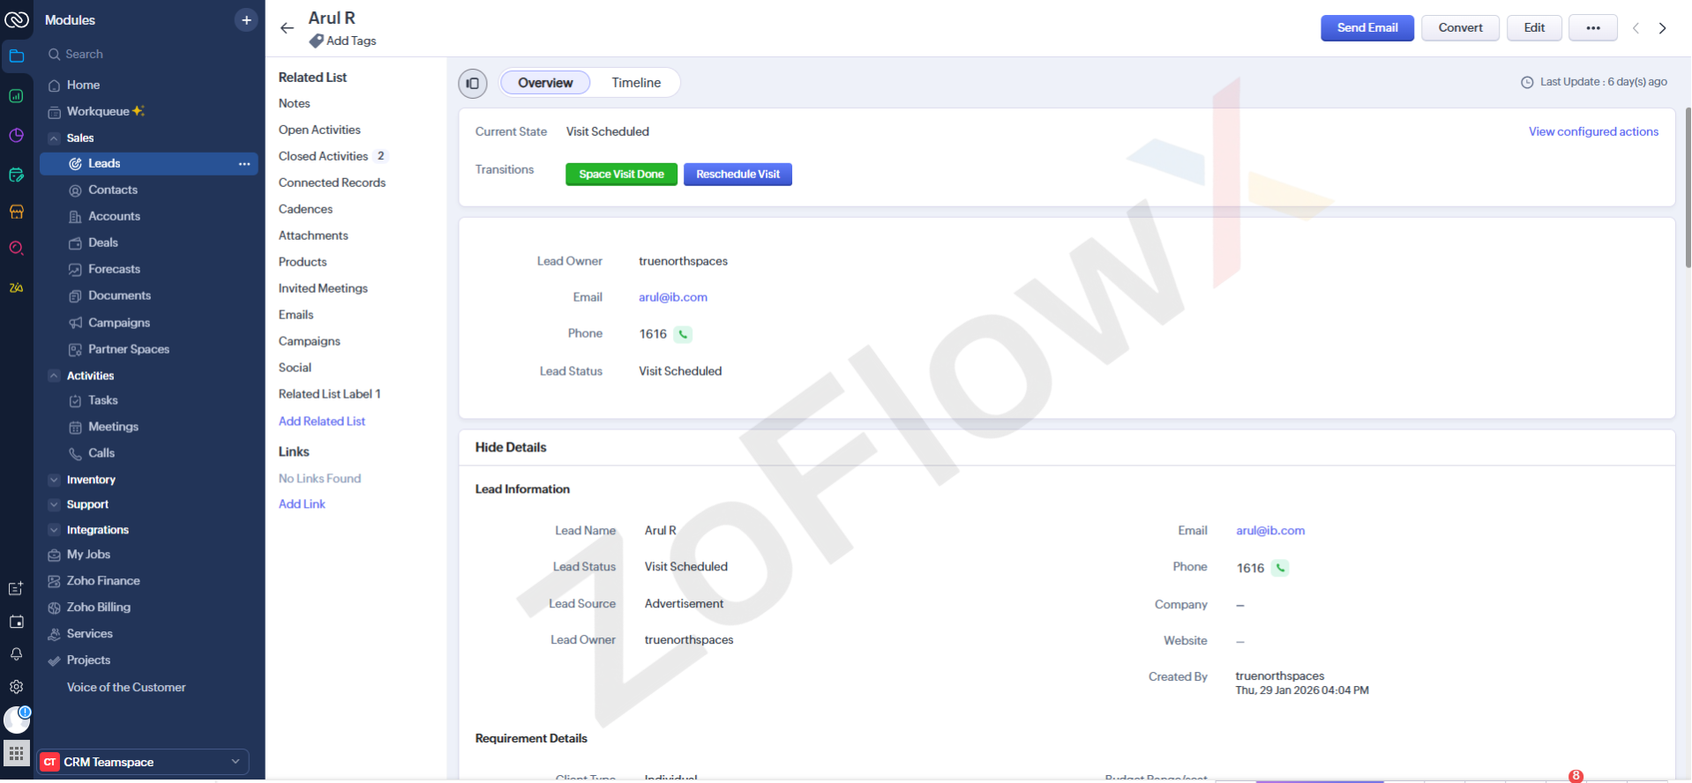Collapse the Sales section
This screenshot has height=783, width=1692.
click(x=55, y=138)
